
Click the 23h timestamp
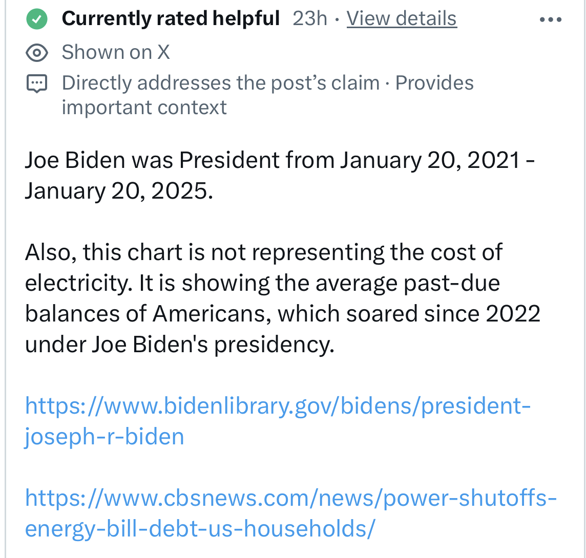[x=310, y=19]
